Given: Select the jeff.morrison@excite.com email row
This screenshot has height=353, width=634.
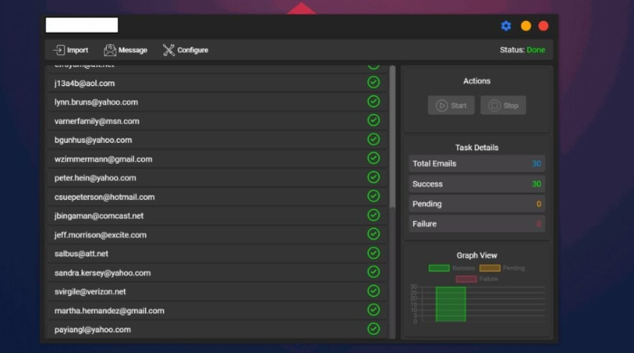Looking at the screenshot, I should [217, 235].
